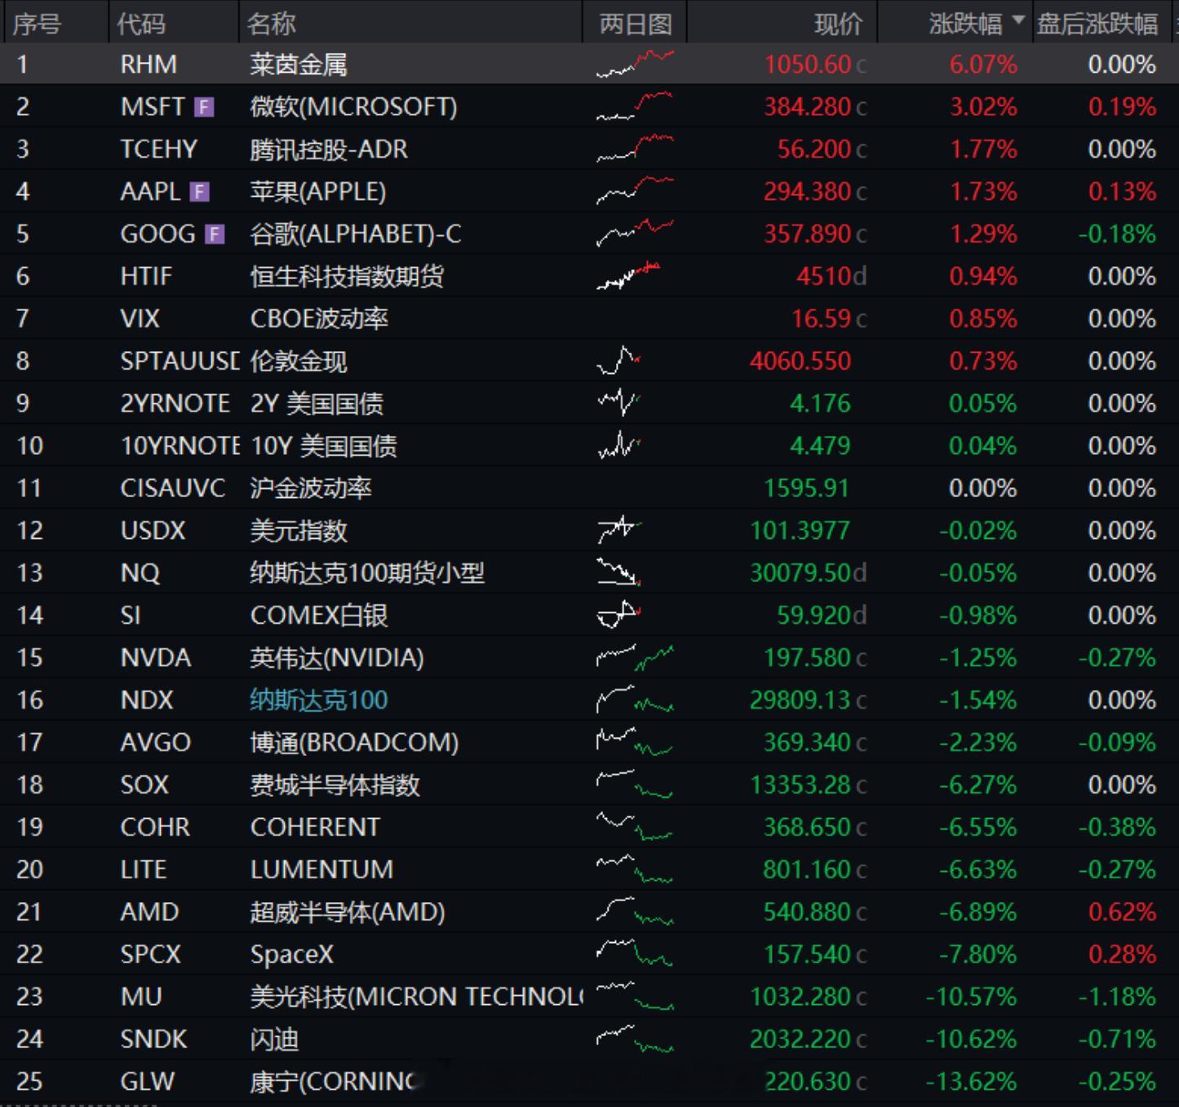
Task: Click the 6.07% change of 莱茵金属
Action: pos(983,64)
